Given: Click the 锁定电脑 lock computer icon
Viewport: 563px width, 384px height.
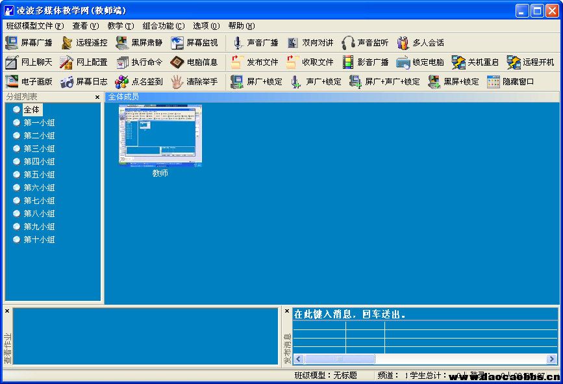Looking at the screenshot, I should point(403,62).
